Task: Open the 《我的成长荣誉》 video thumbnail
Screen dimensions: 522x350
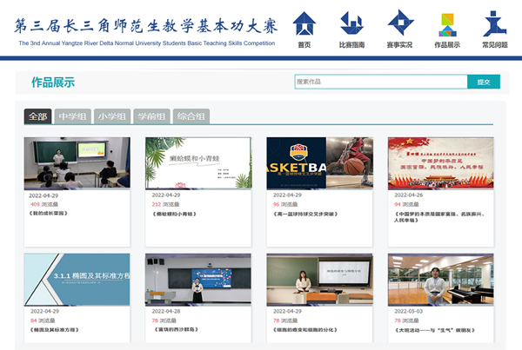Action: tap(77, 163)
